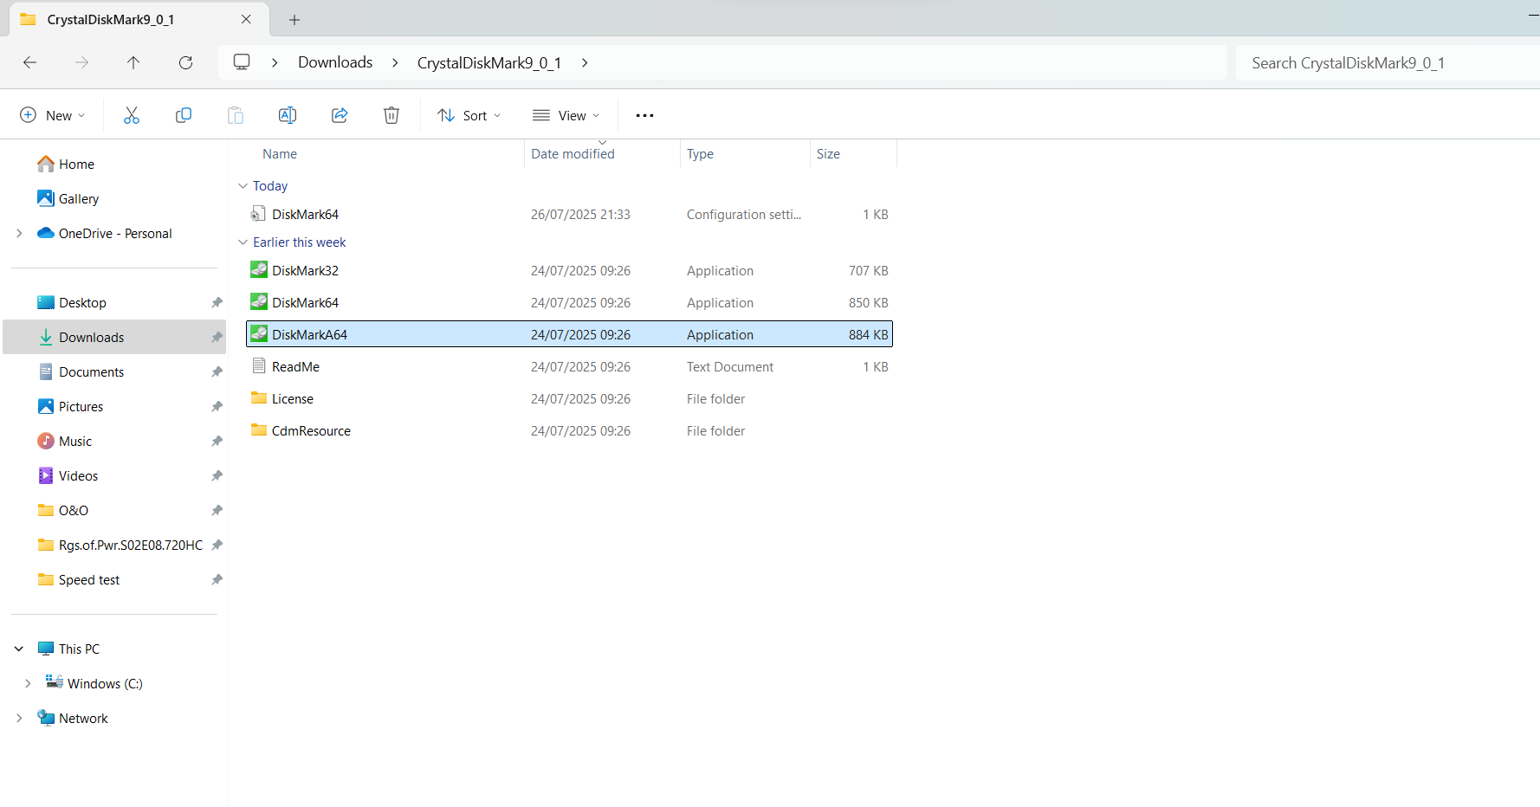The image size is (1540, 807).
Task: Open the New item menu
Action: tap(52, 114)
